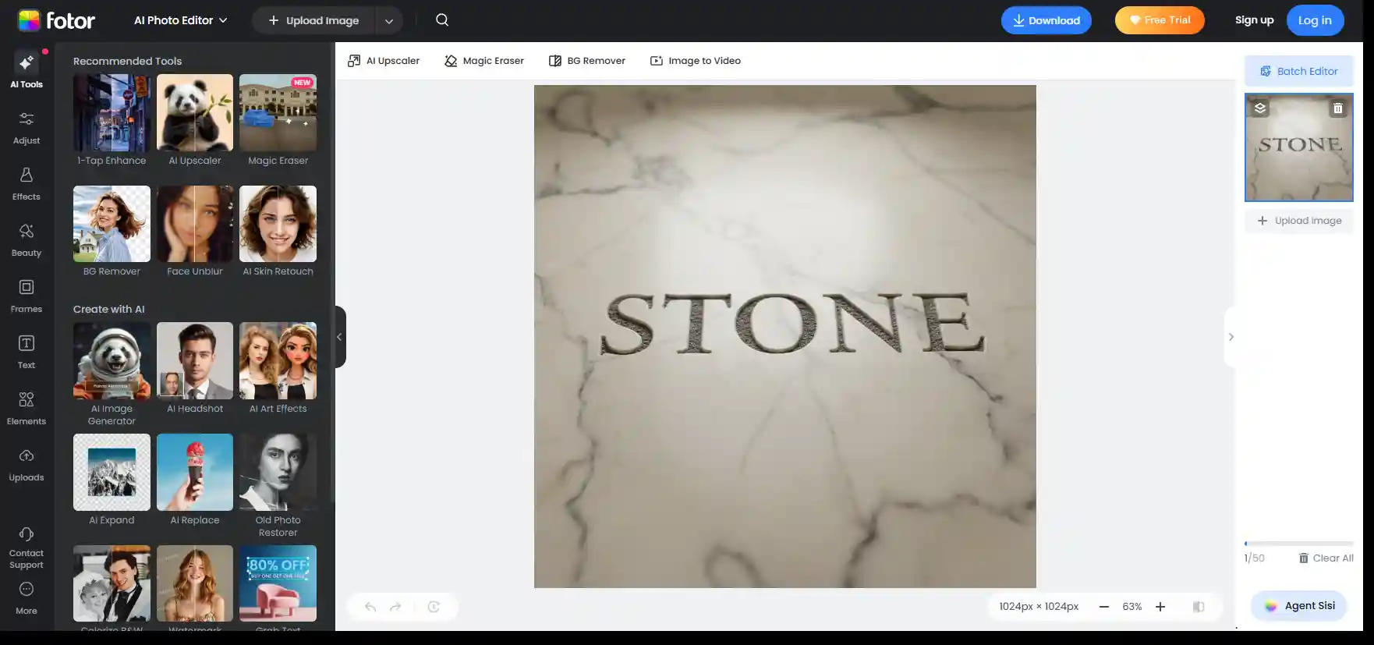
Task: Open the Agent Sisi assistant
Action: 1299,606
